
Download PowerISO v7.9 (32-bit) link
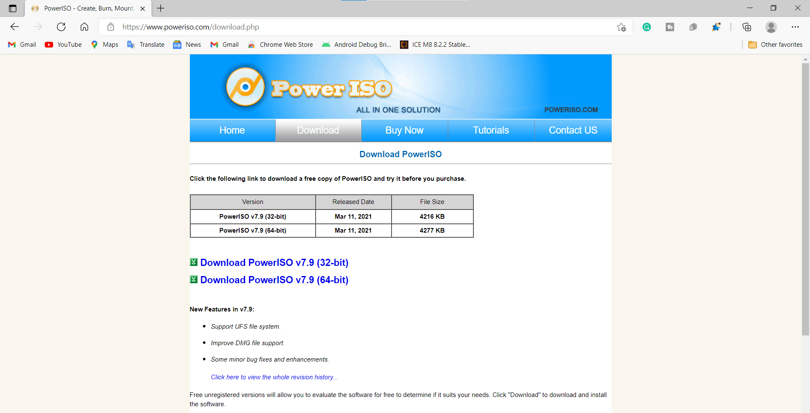(x=274, y=263)
